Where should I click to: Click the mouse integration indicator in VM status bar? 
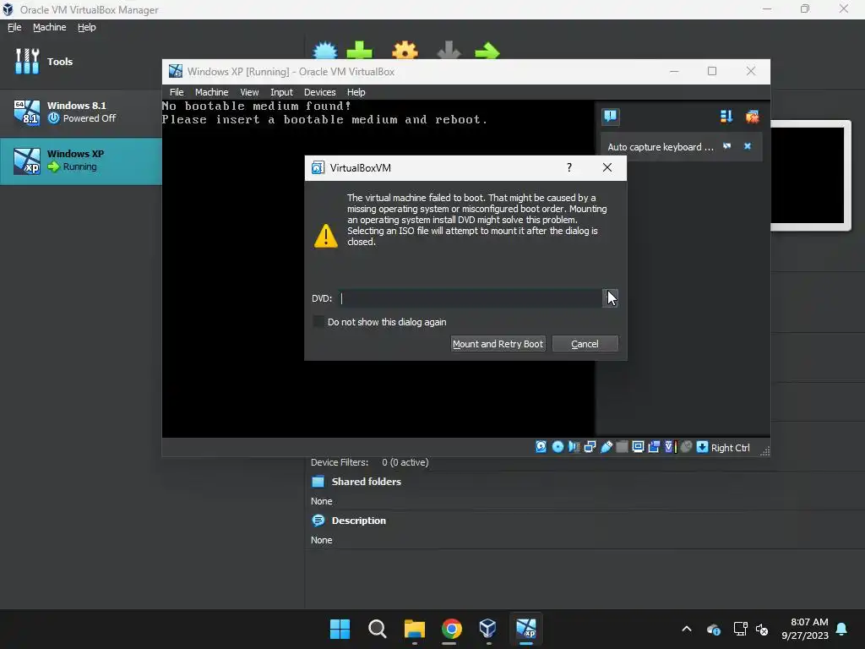[686, 447]
